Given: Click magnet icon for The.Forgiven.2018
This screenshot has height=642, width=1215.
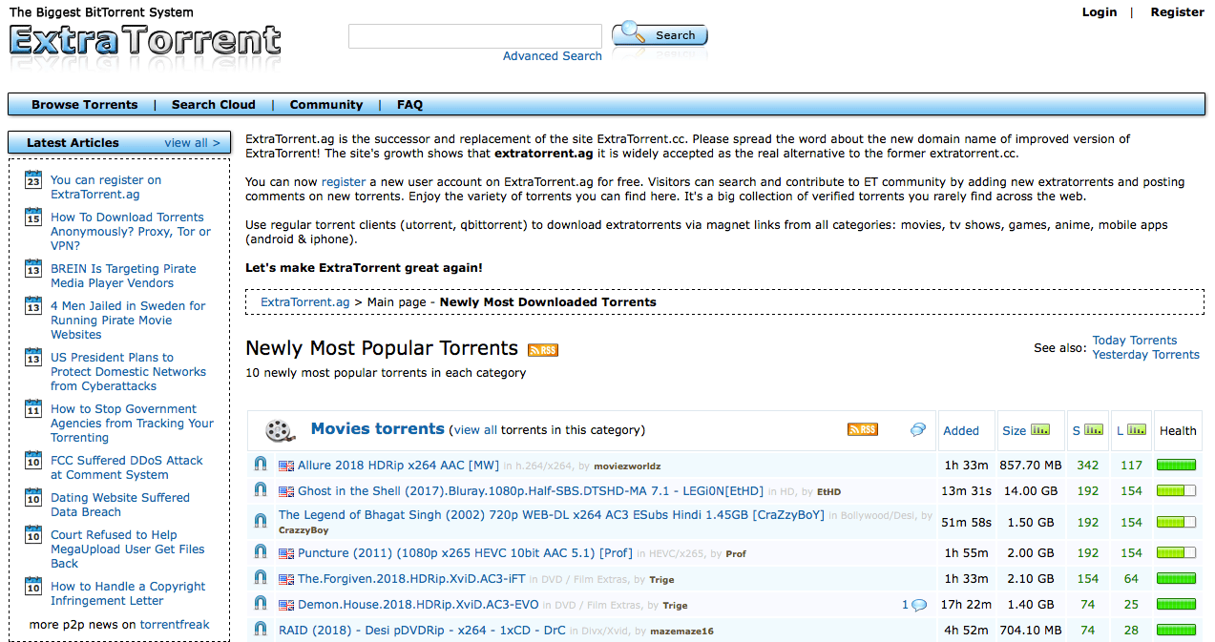Looking at the screenshot, I should click(261, 578).
